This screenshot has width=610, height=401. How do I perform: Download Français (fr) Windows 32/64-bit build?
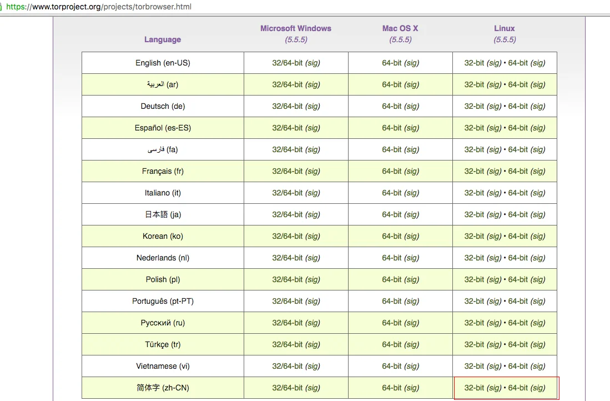(x=287, y=171)
